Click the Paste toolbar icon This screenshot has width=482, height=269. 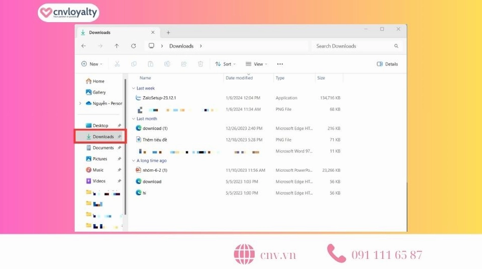tap(150, 64)
